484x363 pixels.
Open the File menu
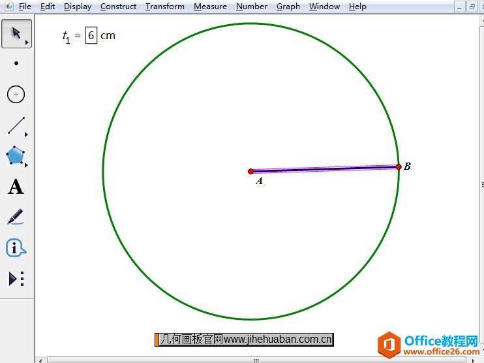click(x=25, y=7)
